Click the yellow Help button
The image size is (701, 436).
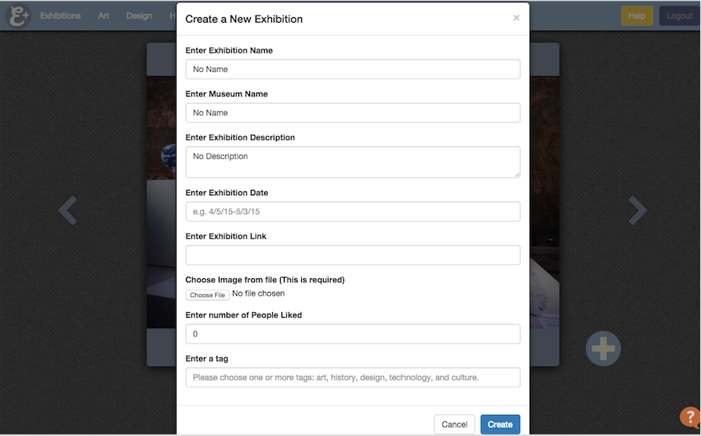(637, 16)
